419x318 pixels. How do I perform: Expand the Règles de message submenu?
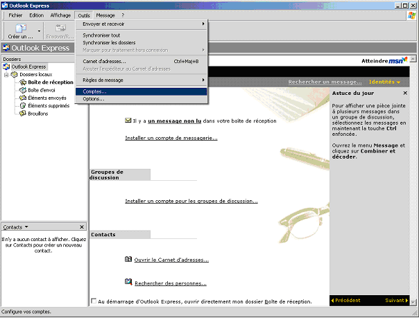(x=142, y=80)
